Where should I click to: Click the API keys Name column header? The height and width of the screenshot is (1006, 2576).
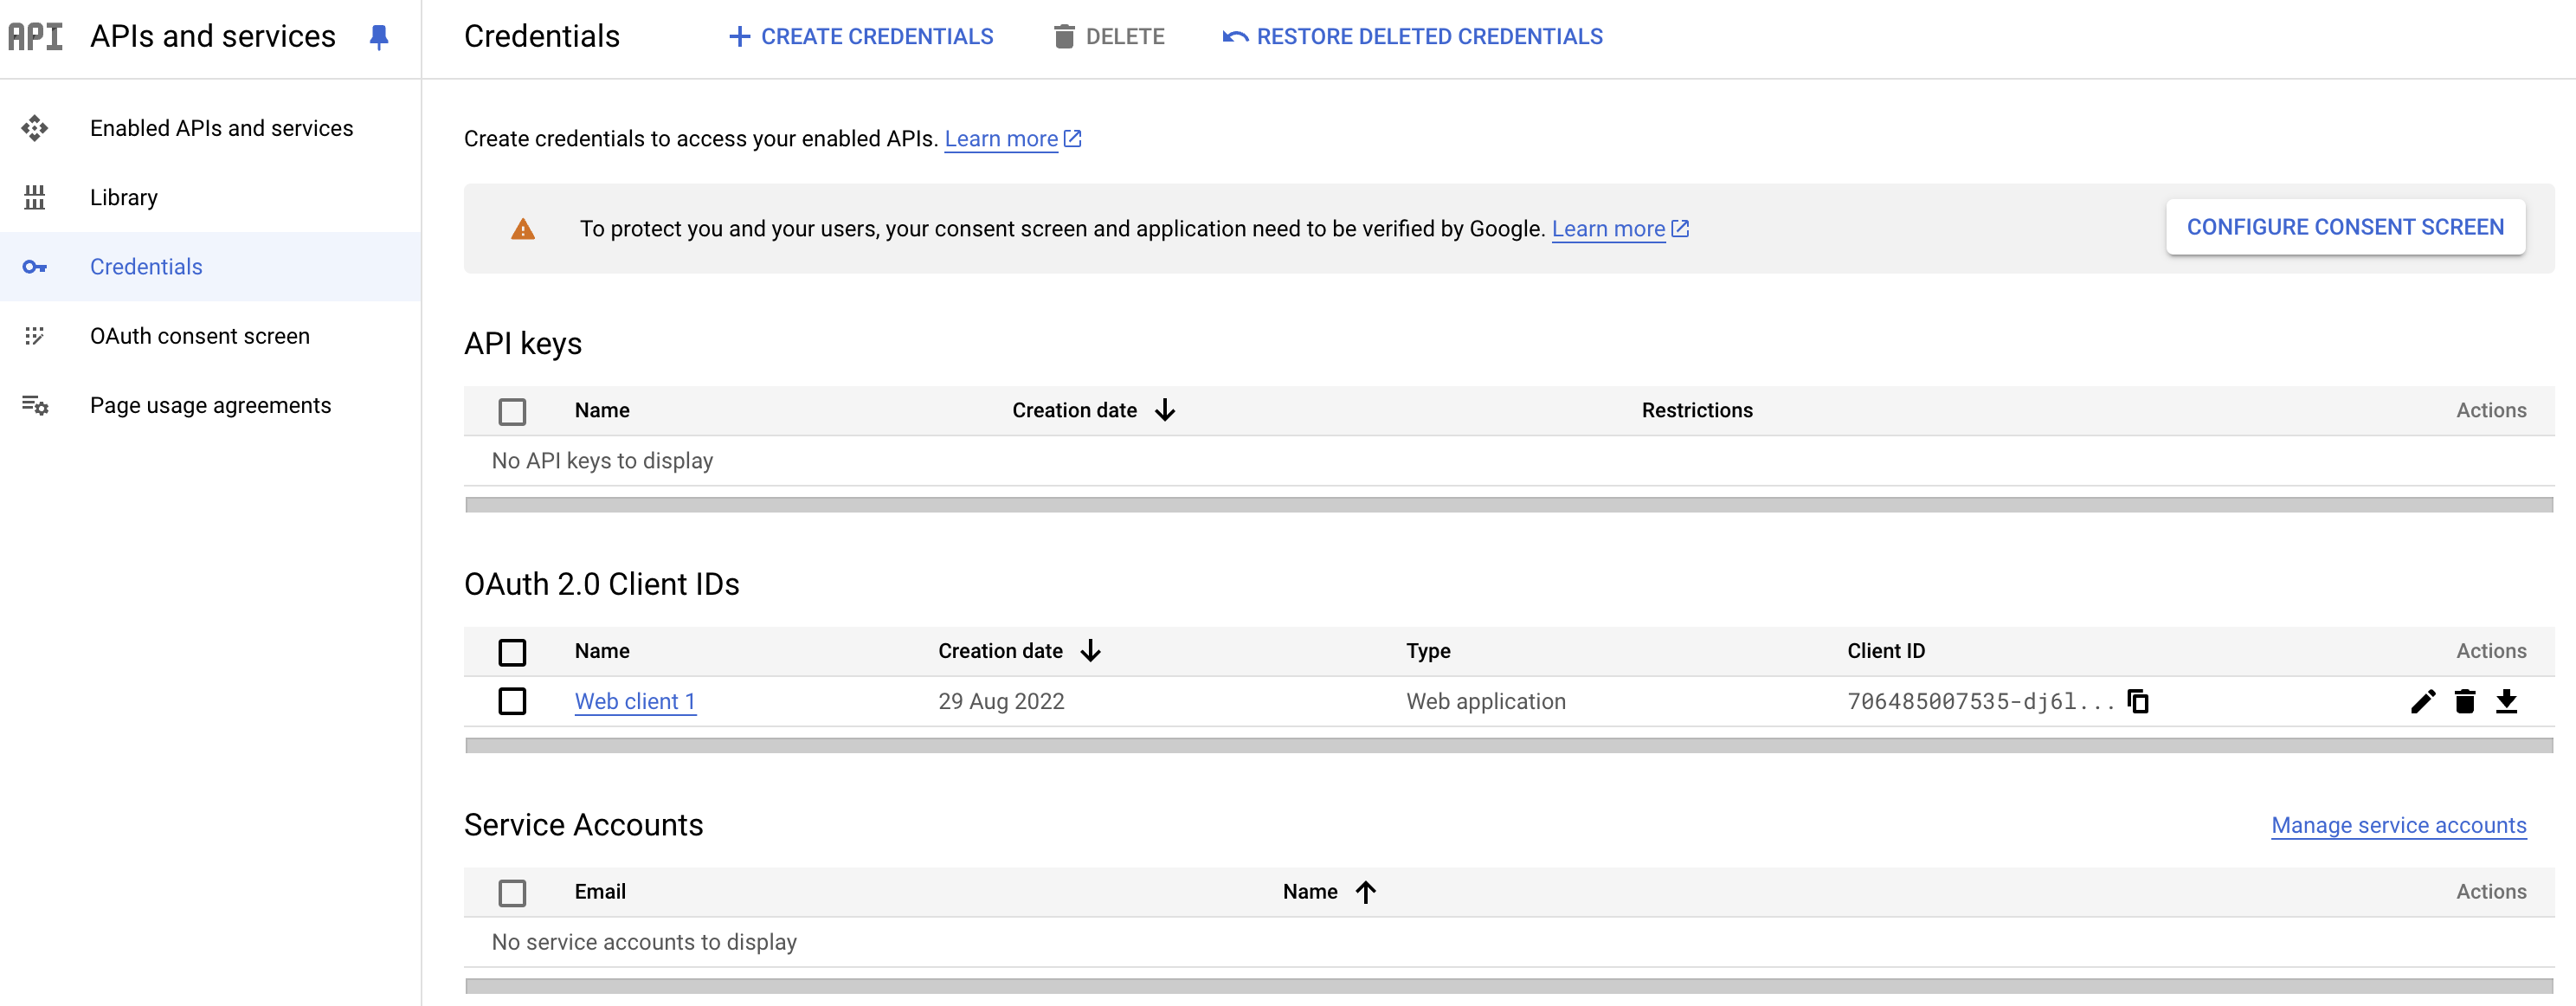coord(602,410)
